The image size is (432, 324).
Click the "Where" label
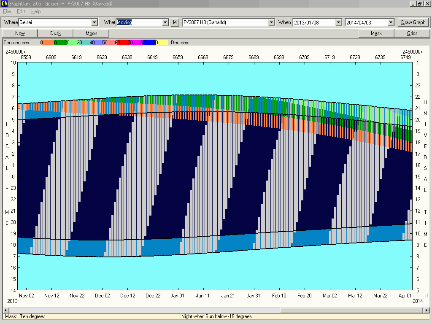pyautogui.click(x=11, y=22)
